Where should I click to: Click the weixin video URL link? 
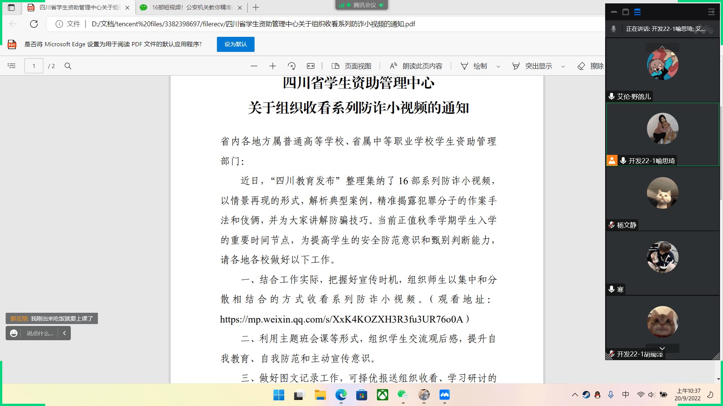(x=341, y=320)
